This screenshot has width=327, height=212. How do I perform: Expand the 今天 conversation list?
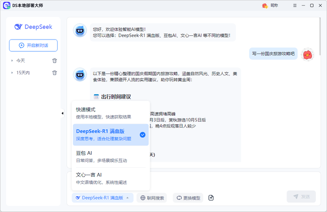coord(12,60)
